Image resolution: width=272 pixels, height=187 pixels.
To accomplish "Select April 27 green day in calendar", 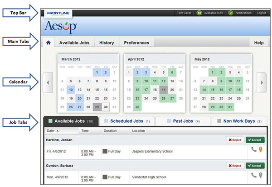I will pyautogui.click(x=172, y=98).
